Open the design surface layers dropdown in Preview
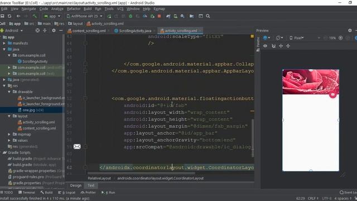The image size is (357, 201). [267, 38]
